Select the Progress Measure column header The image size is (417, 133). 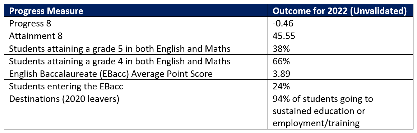click(x=46, y=11)
